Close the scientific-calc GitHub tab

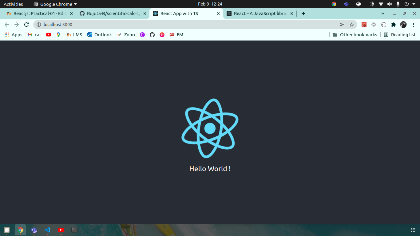[x=145, y=14]
